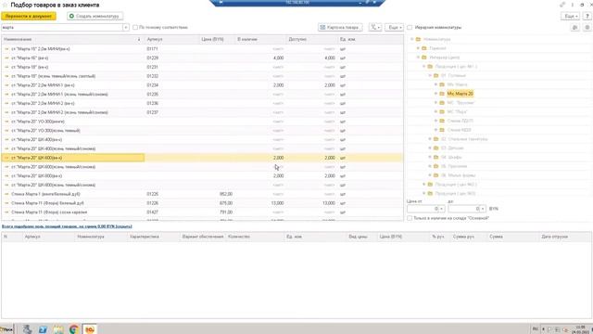The width and height of the screenshot is (593, 334).
Task: Click row icon of highlighted ст."Марта-20" ШК-600(вн-с)
Action: (x=6, y=158)
